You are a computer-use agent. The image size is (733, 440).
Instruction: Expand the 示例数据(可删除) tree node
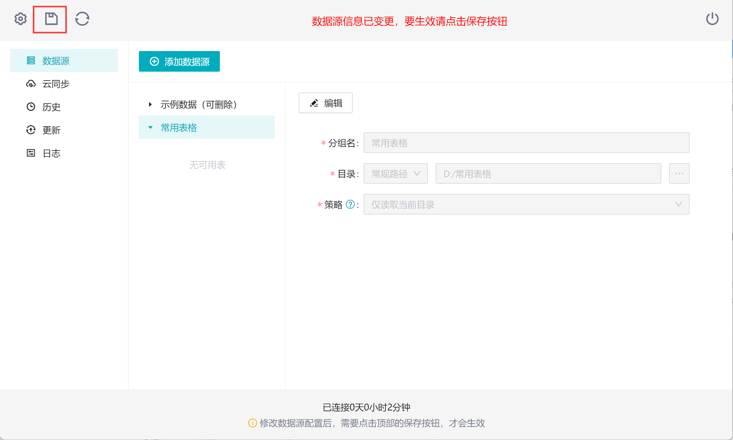click(150, 104)
